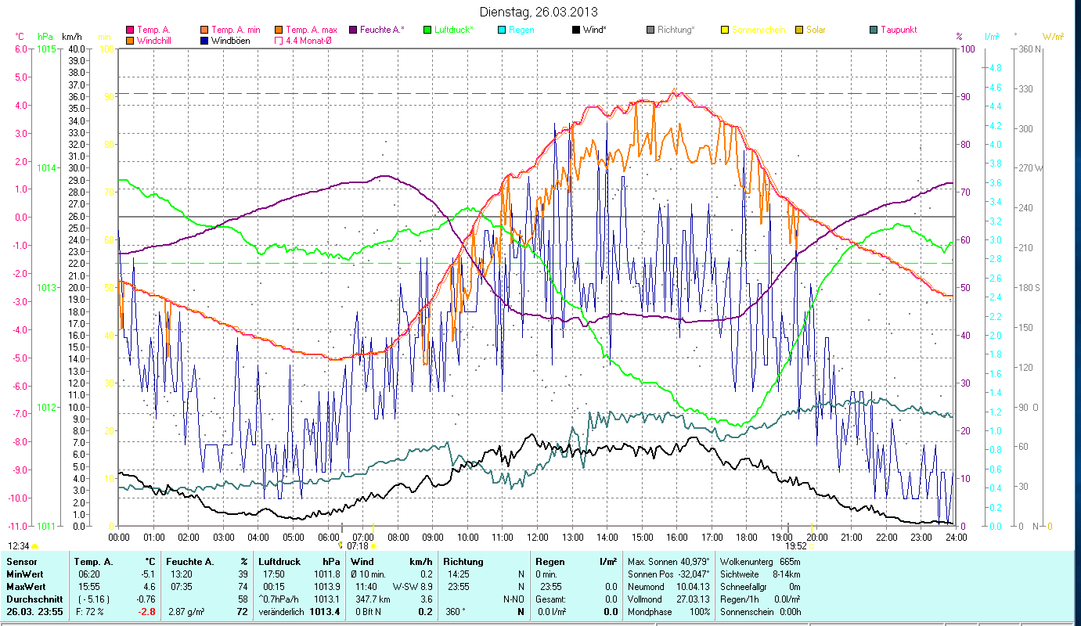Click the 12:34 daylight duration label
This screenshot has height=626, width=1081.
[19, 545]
